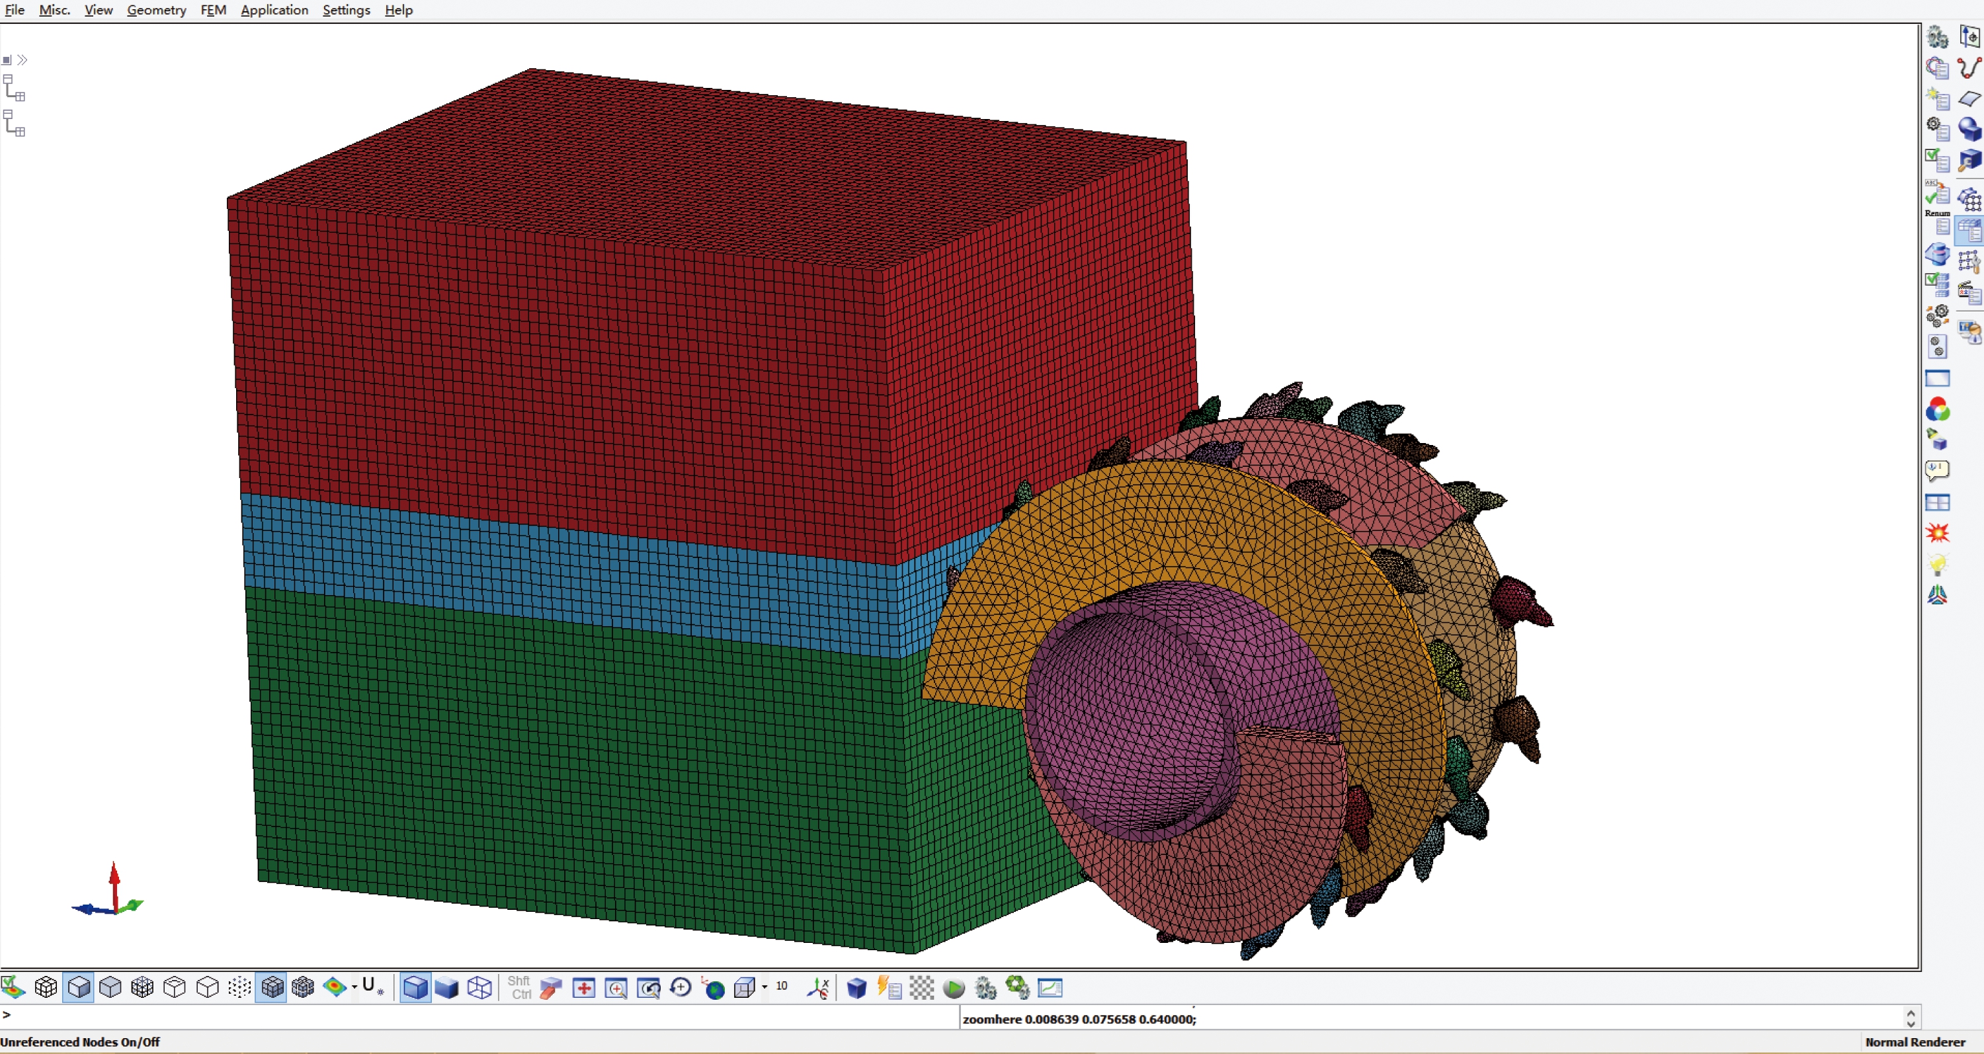This screenshot has height=1054, width=1984.
Task: Click the gray gears icon in bottom toolbar
Action: (x=985, y=988)
